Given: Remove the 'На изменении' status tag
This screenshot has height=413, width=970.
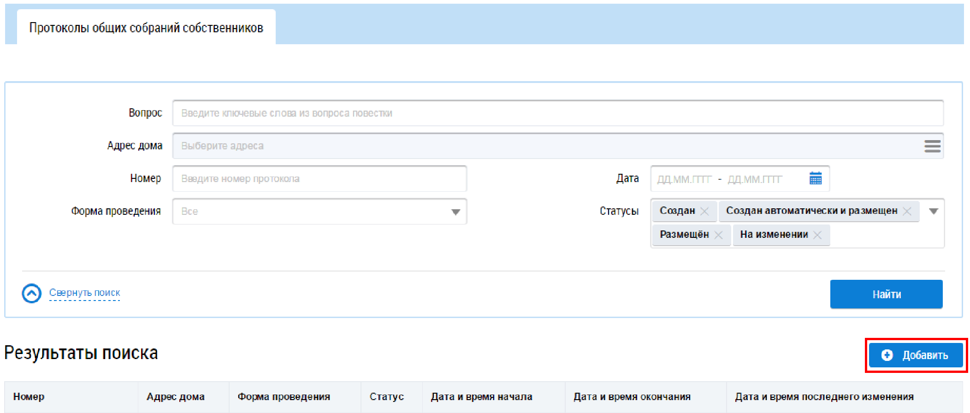Looking at the screenshot, I should (817, 235).
